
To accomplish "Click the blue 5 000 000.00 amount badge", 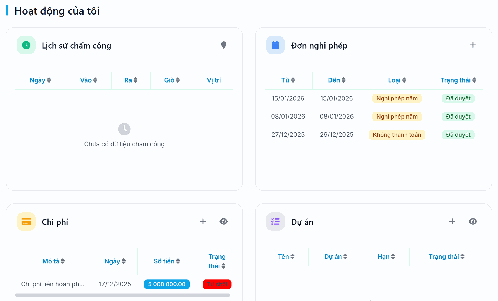I will [167, 284].
